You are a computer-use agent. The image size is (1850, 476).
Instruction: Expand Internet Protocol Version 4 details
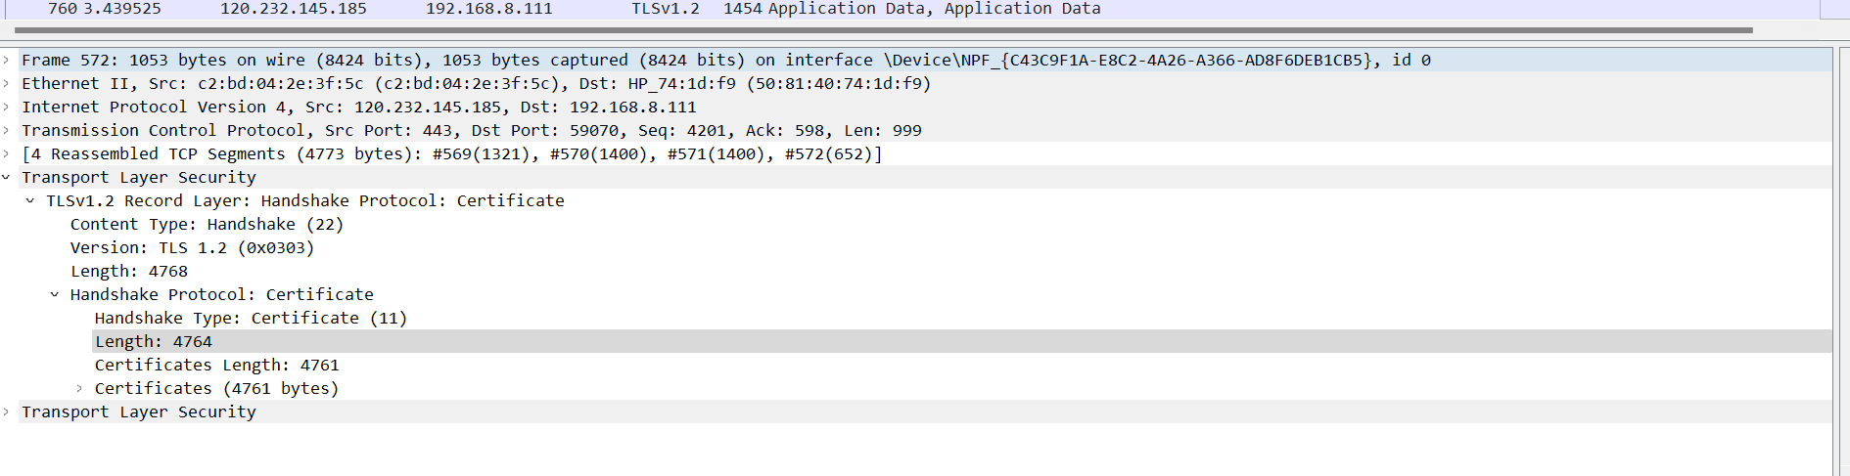point(7,108)
